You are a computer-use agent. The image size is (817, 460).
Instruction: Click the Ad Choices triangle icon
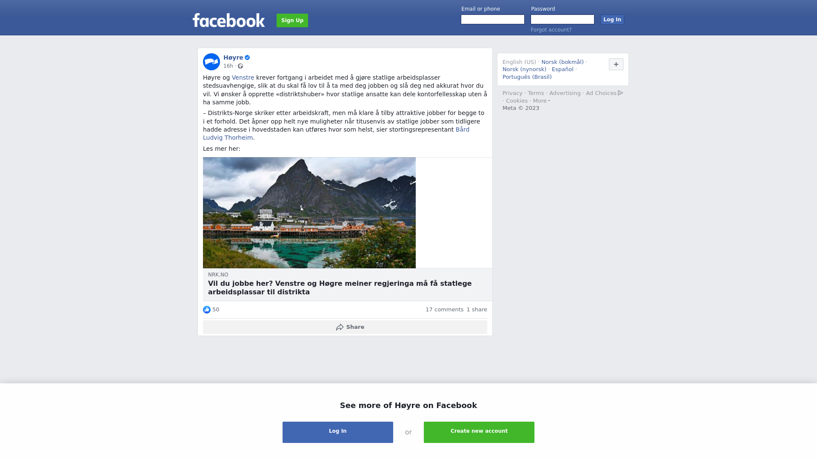click(620, 93)
